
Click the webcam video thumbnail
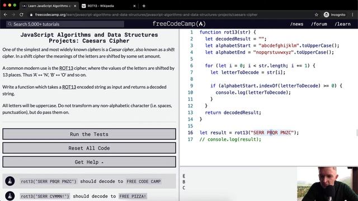click(327, 184)
